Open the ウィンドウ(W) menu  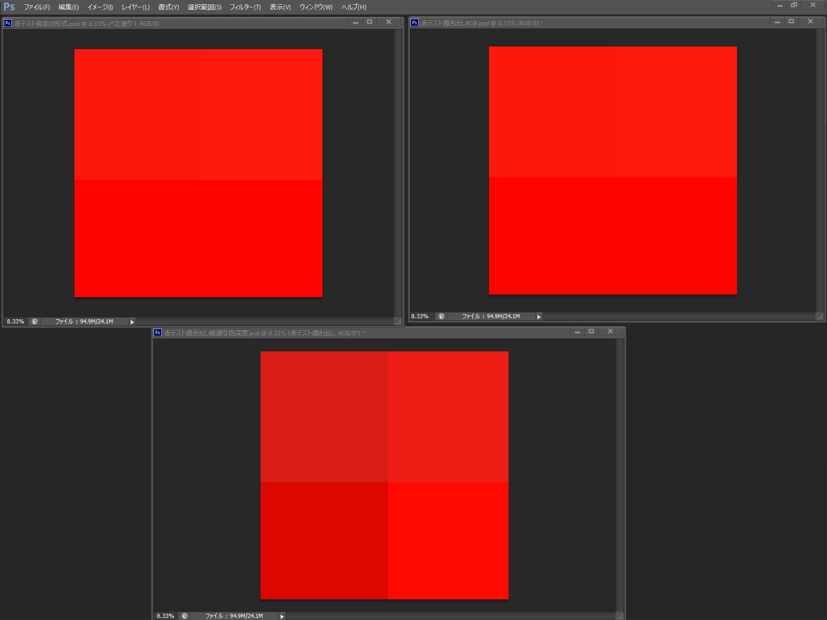tap(316, 7)
